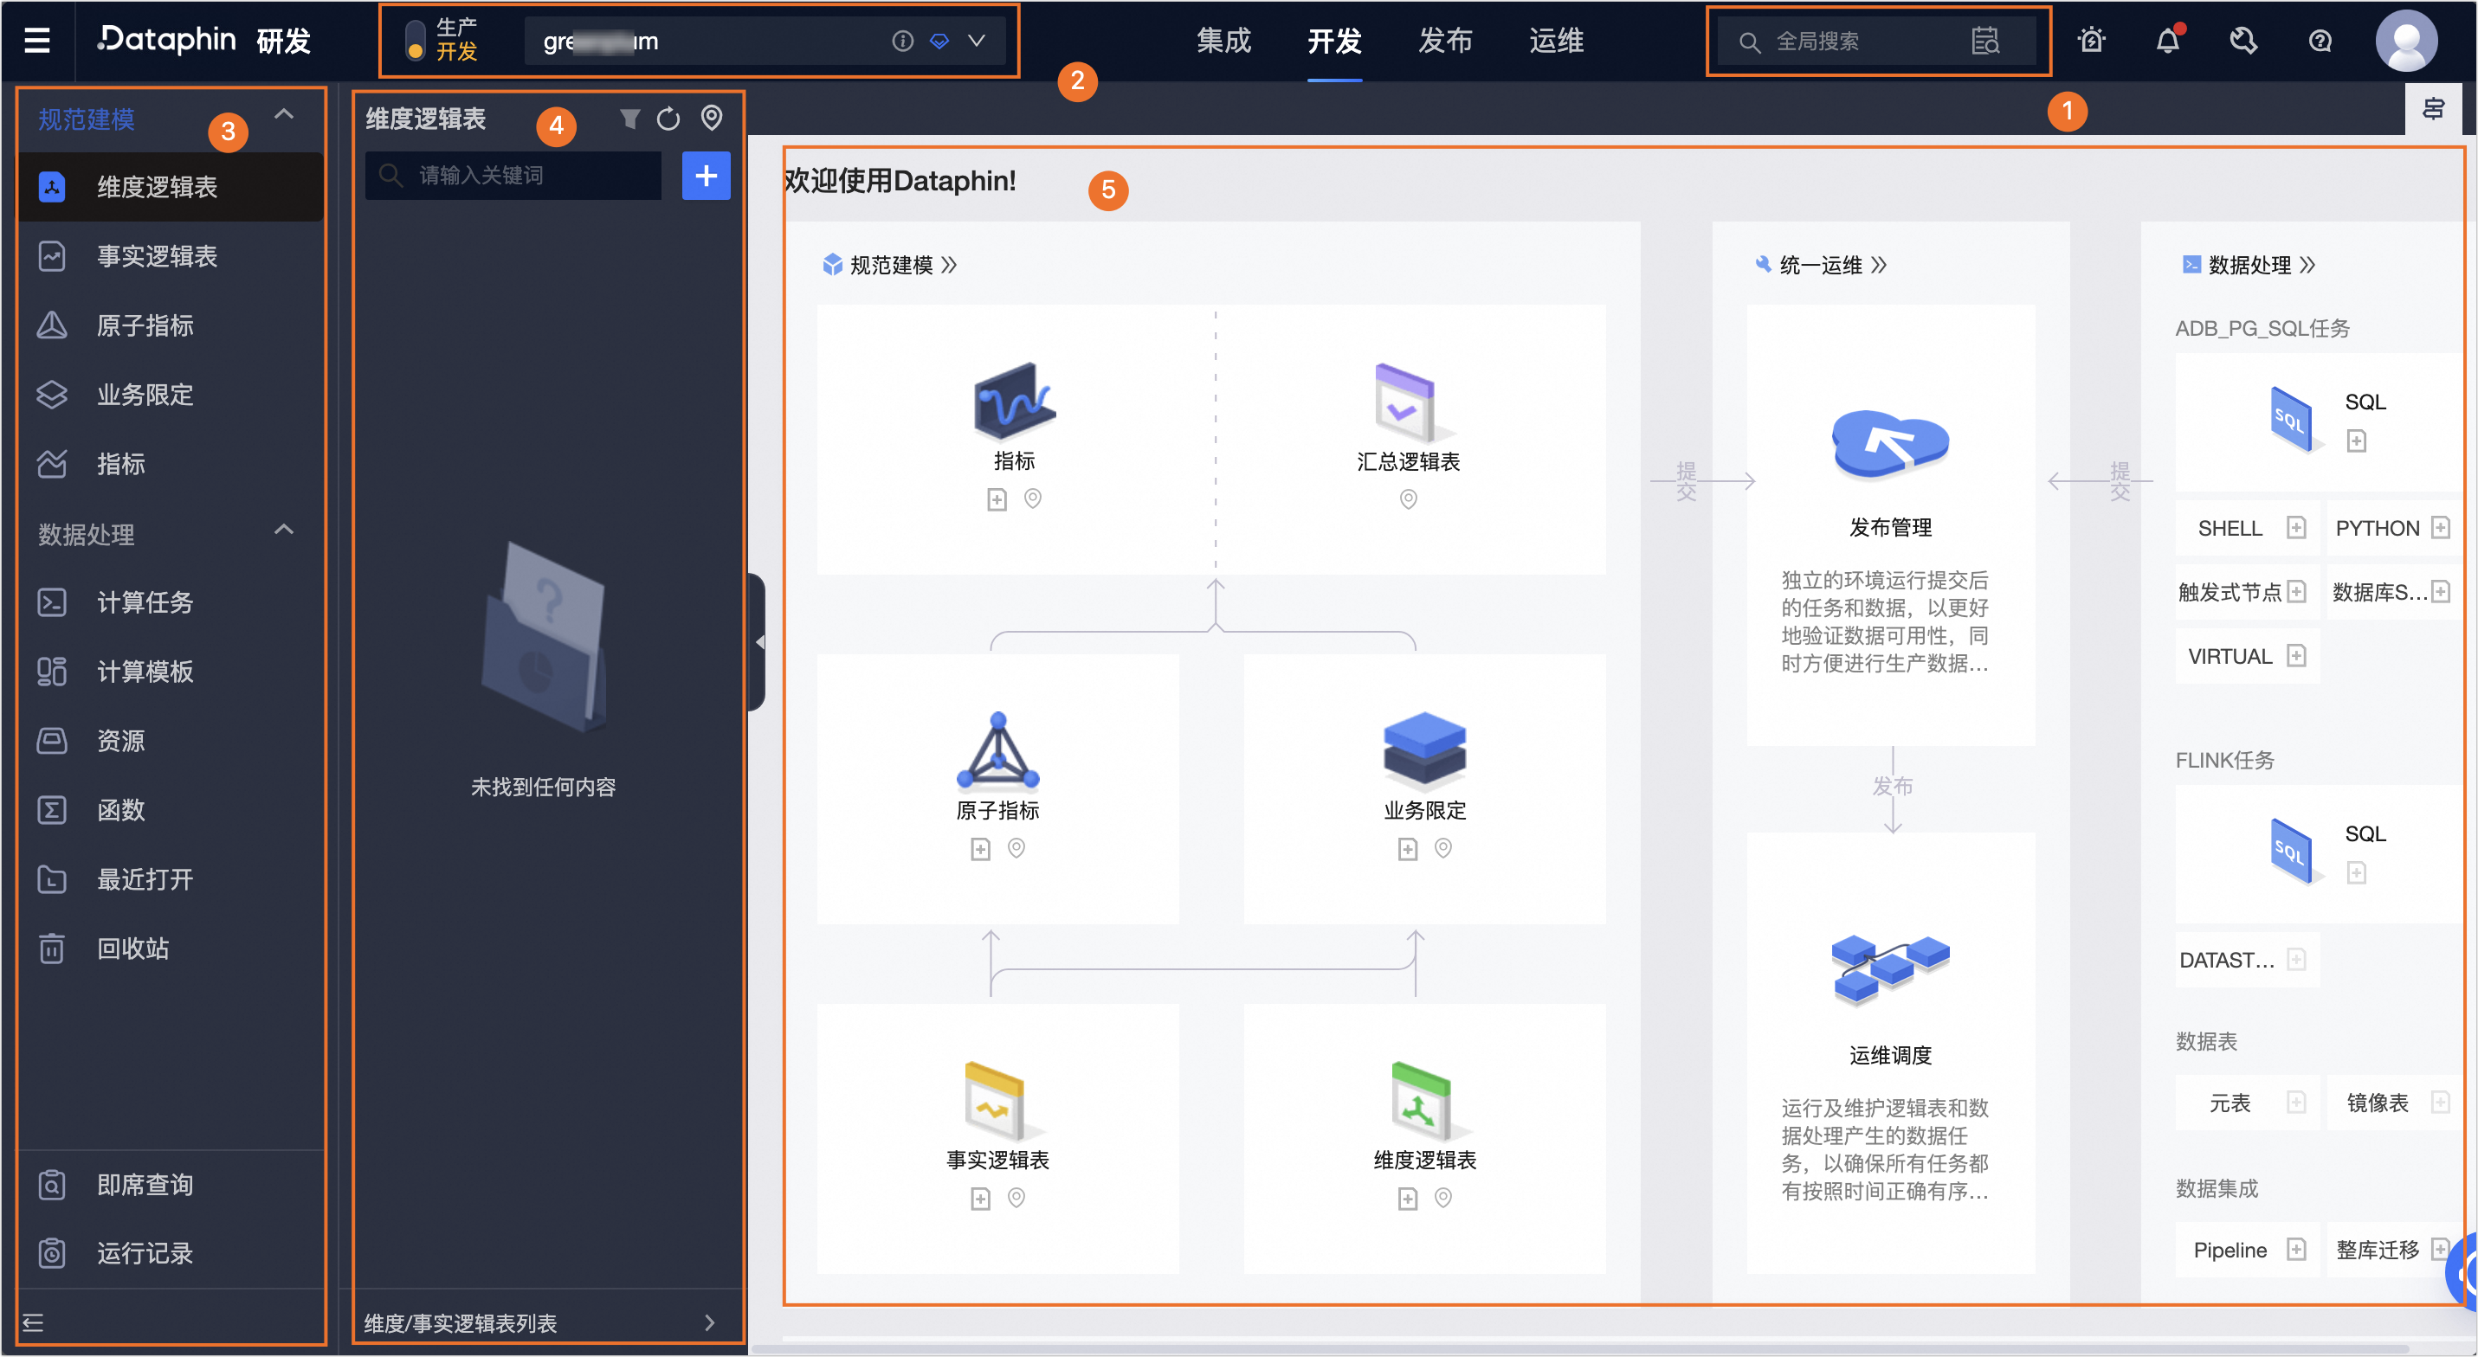Image resolution: width=2478 pixels, height=1357 pixels.
Task: Click the locate icon in the panel header
Action: tap(712, 118)
